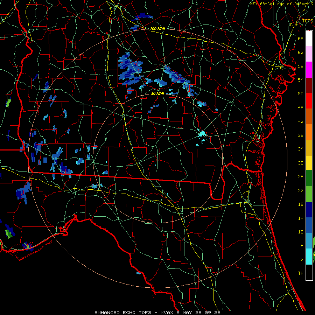Screen dimensions: 315x315
Task: Click the "KVAX" radar site identifier
Action: coord(167,313)
